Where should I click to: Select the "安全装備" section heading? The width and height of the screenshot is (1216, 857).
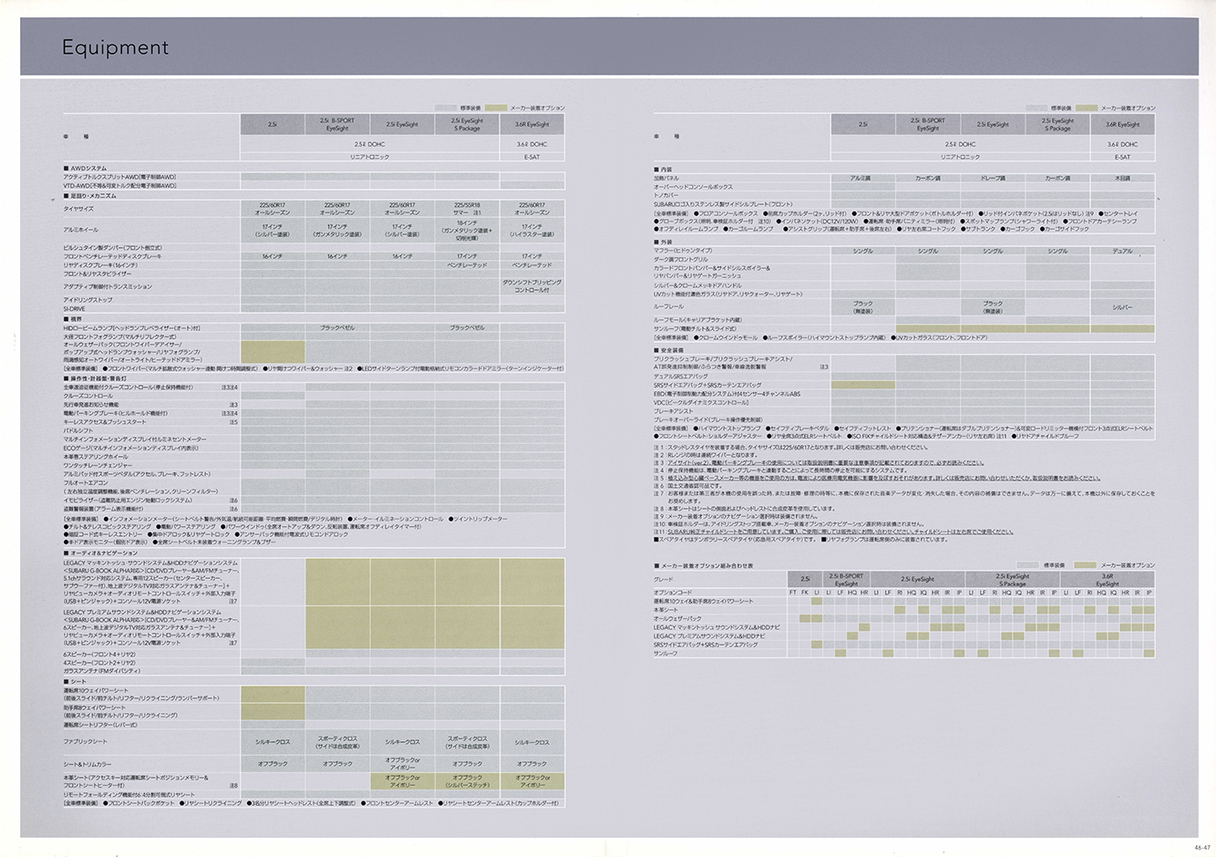pyautogui.click(x=667, y=350)
